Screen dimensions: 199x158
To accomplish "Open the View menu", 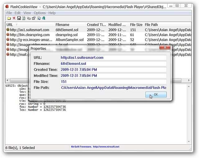I will coord(27,13).
